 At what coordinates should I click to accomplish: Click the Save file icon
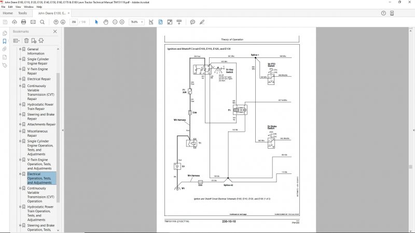5,22
